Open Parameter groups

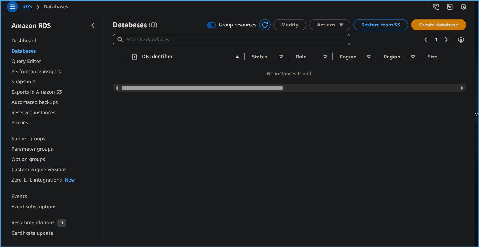coord(32,149)
